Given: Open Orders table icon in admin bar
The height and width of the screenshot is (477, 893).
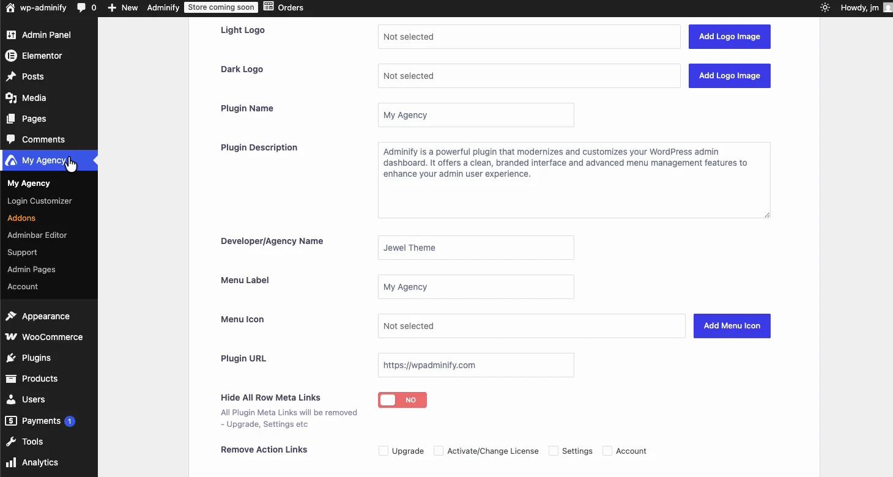Looking at the screenshot, I should tap(269, 7).
